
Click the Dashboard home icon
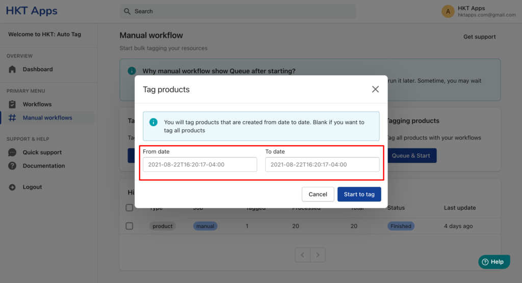[x=12, y=69]
